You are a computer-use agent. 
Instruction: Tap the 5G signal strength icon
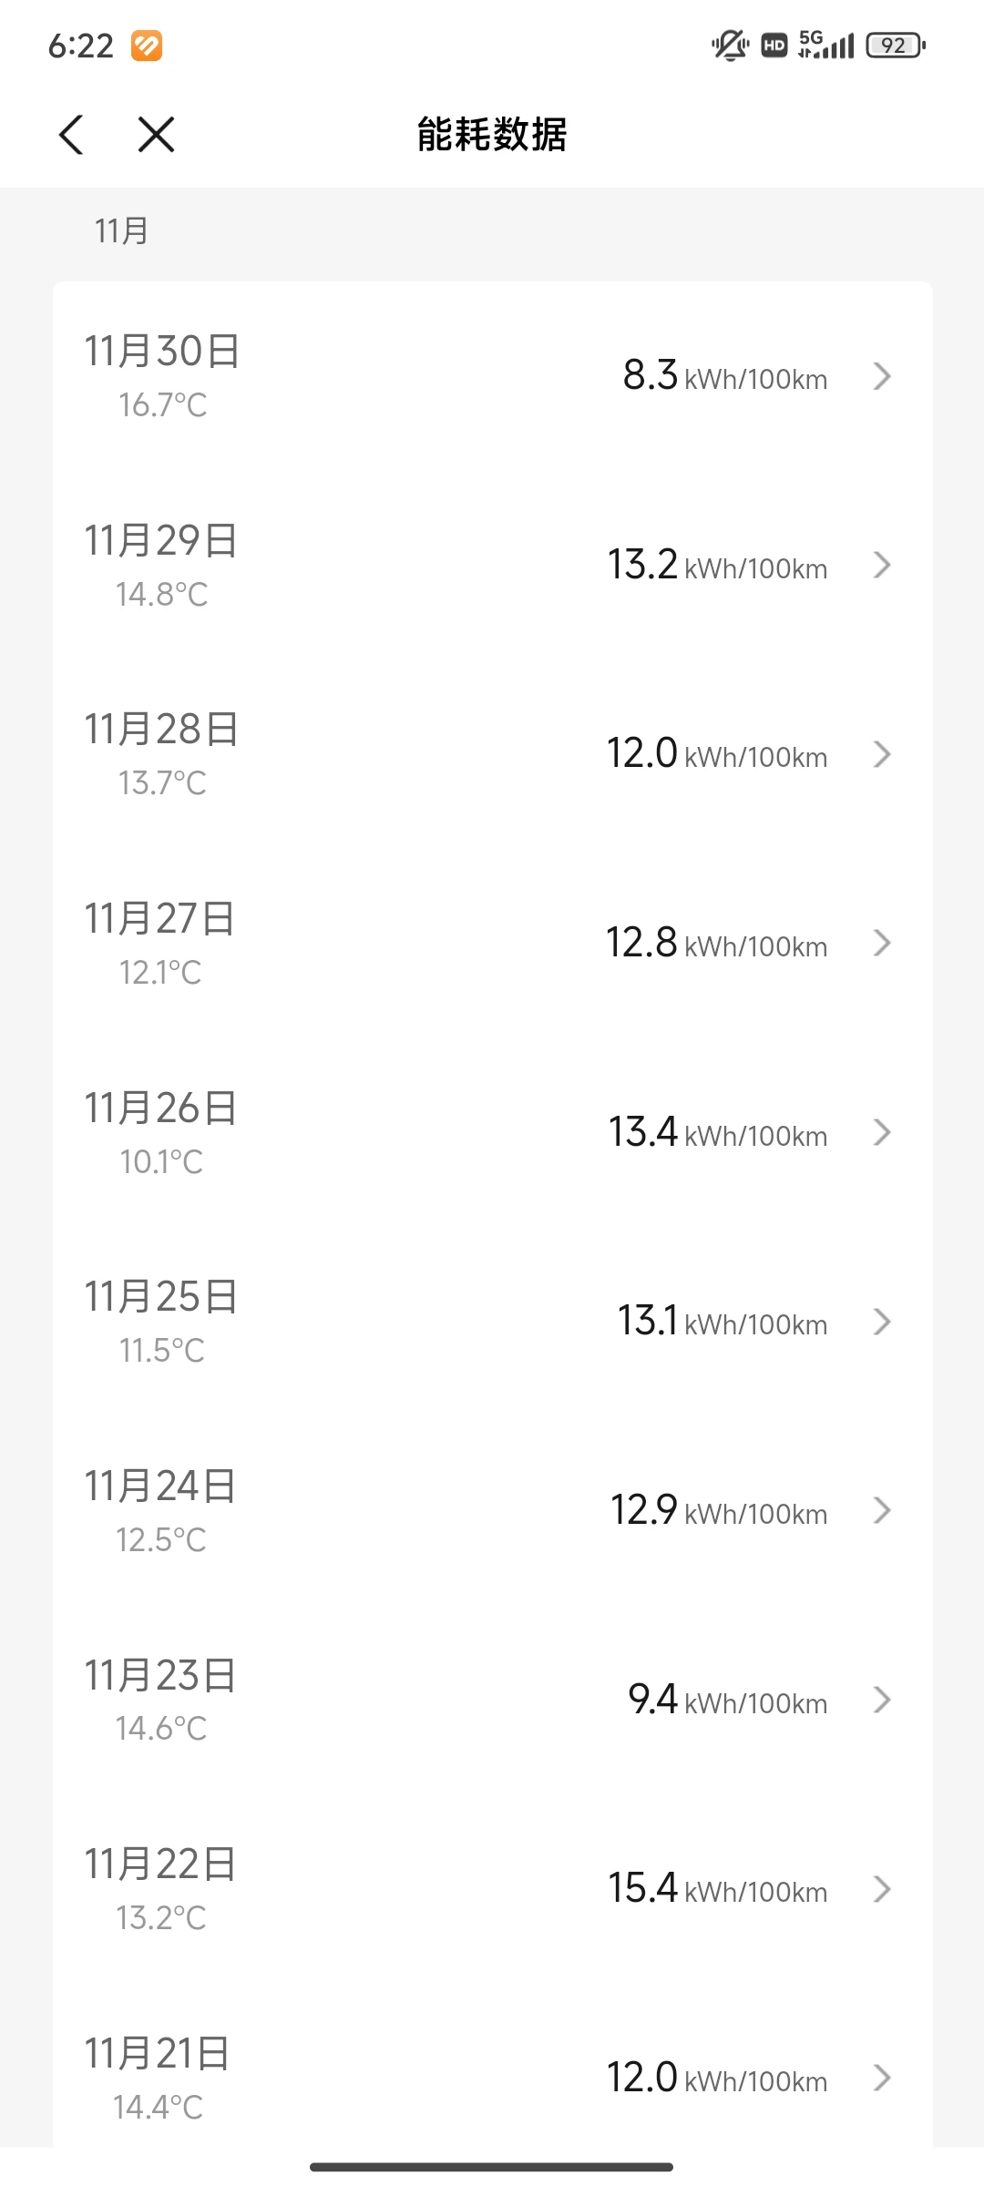click(x=825, y=45)
